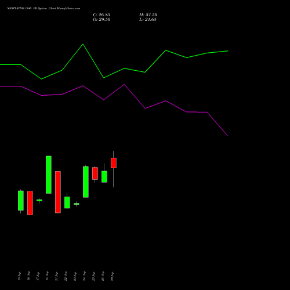Click the right endpoint of the purple line
The image size is (290, 290).
(x=228, y=136)
